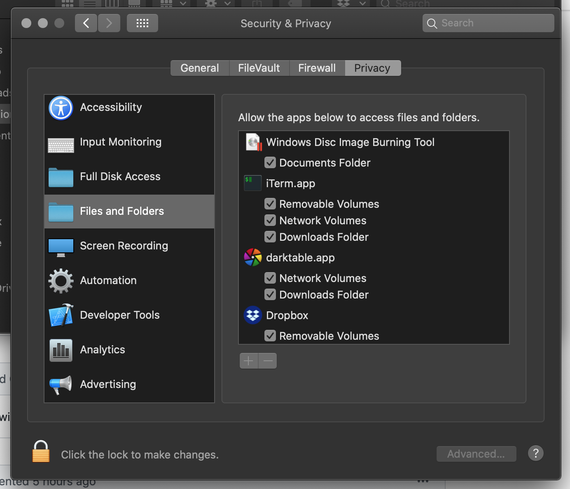Viewport: 570px width, 489px height.
Task: Toggle Downloads Folder for darktable.app
Action: point(270,294)
